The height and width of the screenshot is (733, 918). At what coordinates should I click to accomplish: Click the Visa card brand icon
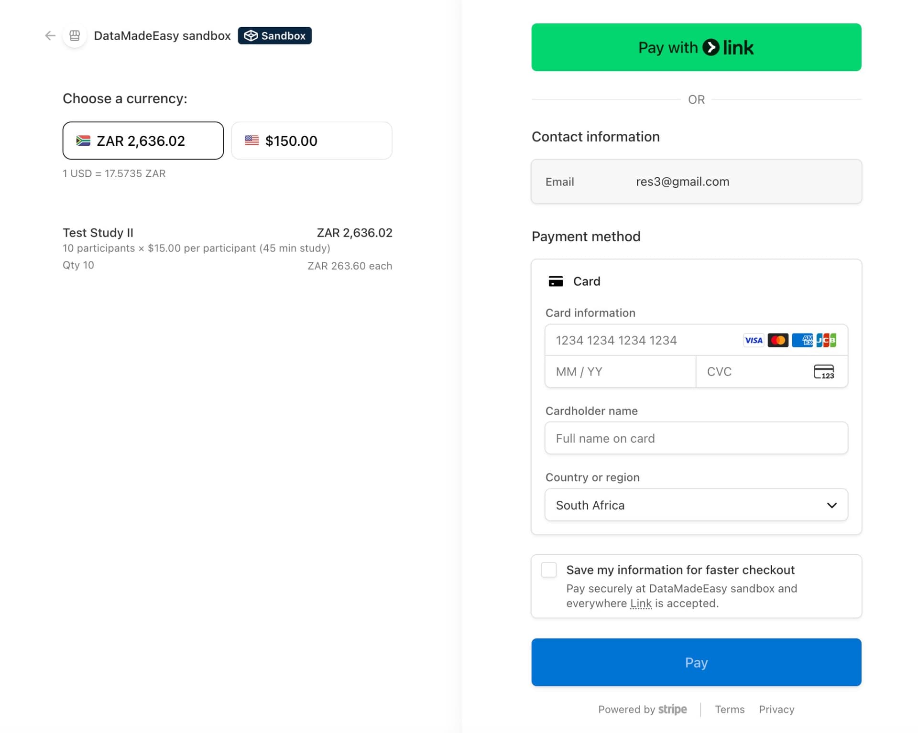[753, 340]
